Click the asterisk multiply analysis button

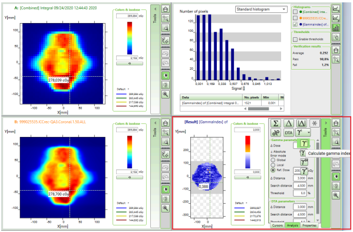click(315, 123)
